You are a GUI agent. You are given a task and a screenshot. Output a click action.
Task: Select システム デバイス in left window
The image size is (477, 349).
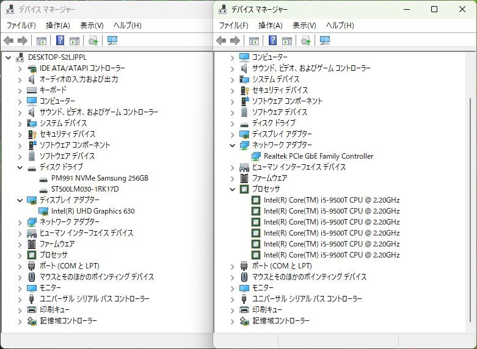click(x=64, y=123)
